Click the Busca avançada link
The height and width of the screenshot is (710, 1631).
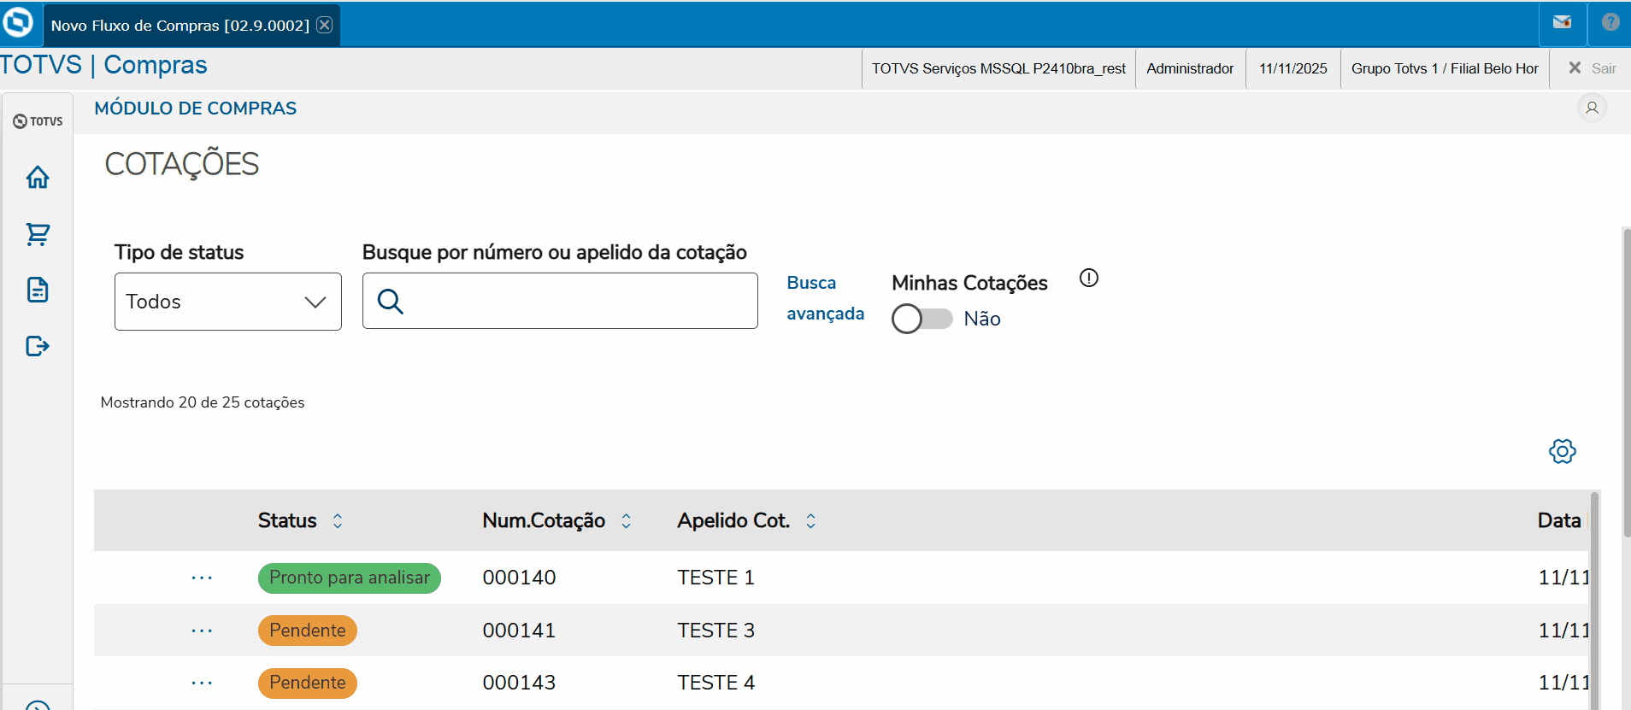coord(824,298)
